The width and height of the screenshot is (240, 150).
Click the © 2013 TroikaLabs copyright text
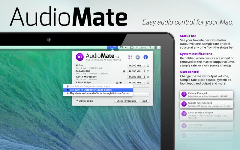(103, 60)
